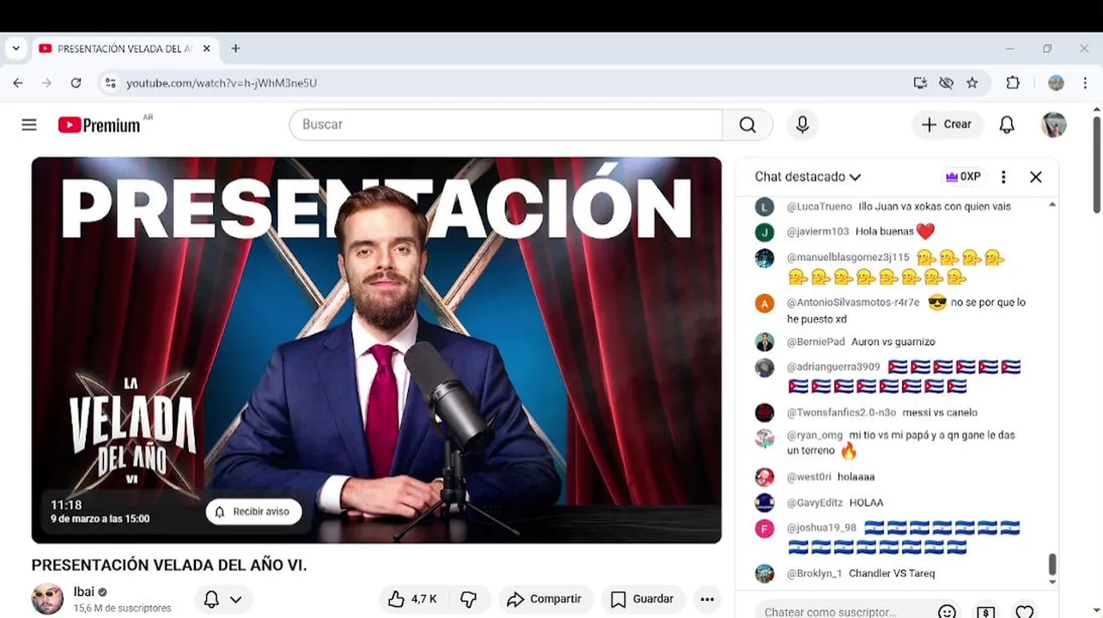Click the magnifying glass search button
The width and height of the screenshot is (1103, 618).
pyautogui.click(x=747, y=125)
